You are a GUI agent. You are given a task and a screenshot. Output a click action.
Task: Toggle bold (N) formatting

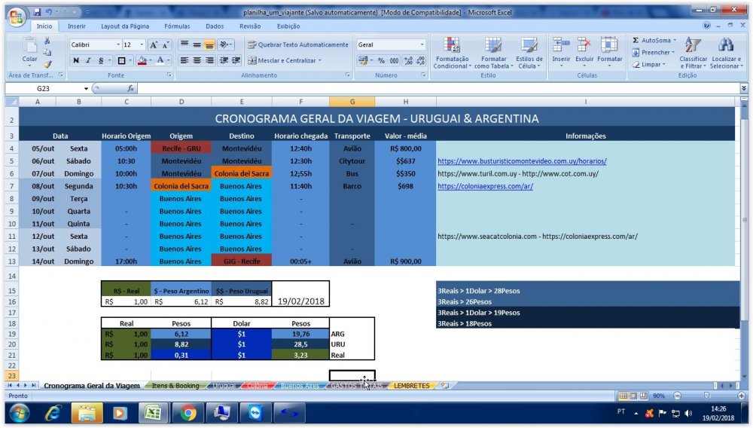(76, 60)
